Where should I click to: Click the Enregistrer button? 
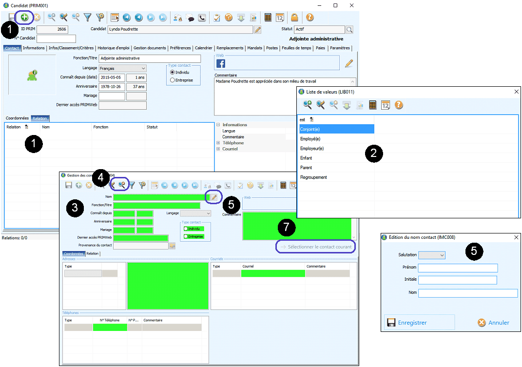coord(407,323)
